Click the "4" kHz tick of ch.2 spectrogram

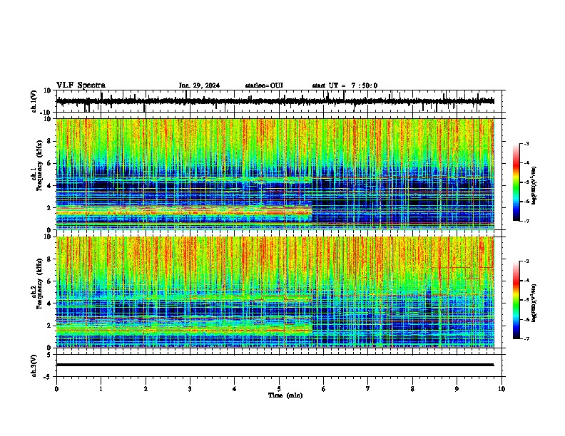pos(50,303)
